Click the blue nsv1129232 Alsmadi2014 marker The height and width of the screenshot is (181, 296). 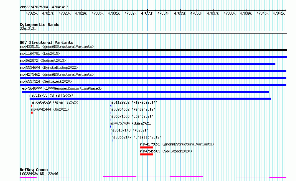click(x=110, y=106)
